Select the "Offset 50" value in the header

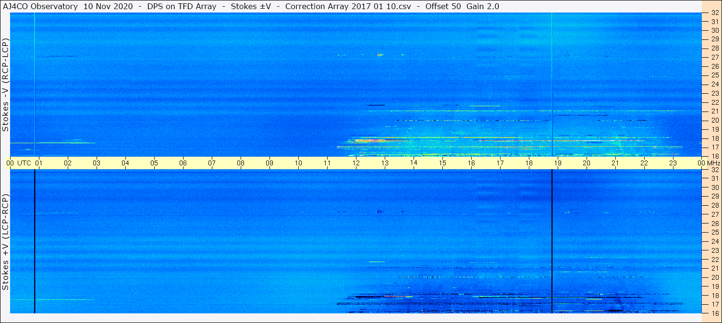pos(443,6)
